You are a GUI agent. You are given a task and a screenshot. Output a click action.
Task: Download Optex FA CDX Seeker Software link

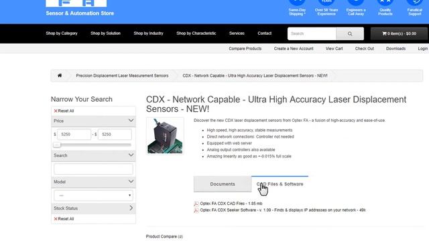283,210
